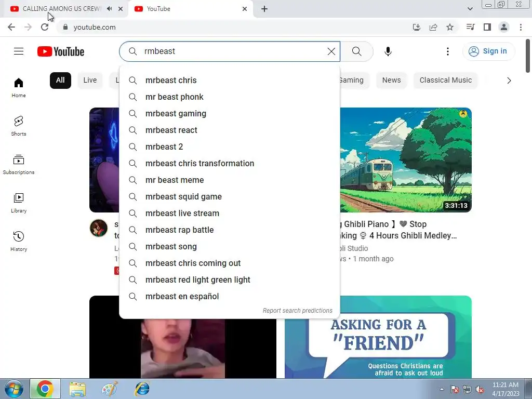
Task: Open a new browser tab
Action: pos(264,9)
